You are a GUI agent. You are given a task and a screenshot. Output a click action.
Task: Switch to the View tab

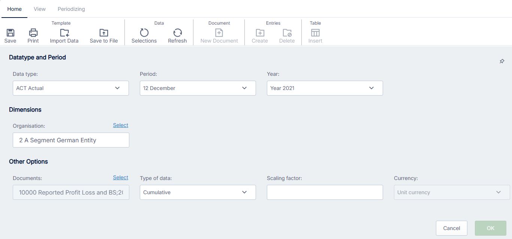pos(40,9)
